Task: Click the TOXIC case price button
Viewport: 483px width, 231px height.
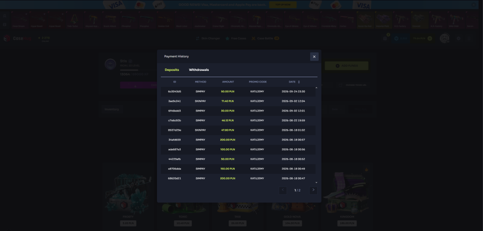Action: tap(183, 223)
